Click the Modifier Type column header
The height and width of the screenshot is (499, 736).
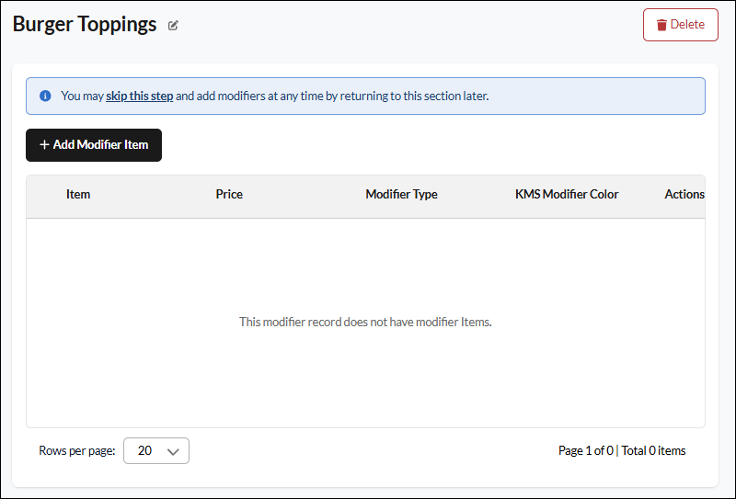(401, 194)
